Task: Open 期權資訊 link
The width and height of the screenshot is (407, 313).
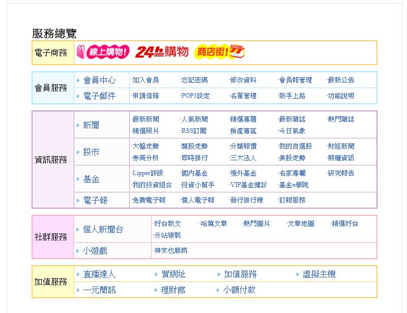Action: point(341,158)
